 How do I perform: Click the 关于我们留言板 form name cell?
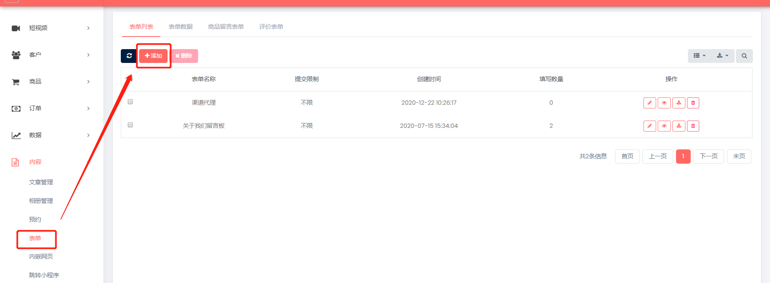click(204, 126)
